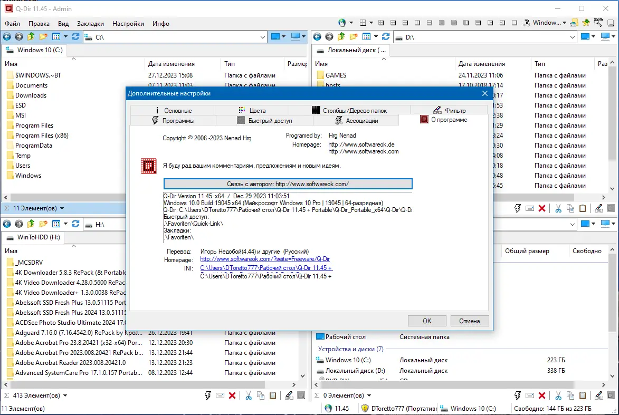619x415 pixels.
Task: Click the minimize-to-tray icon in toolbar
Action: [x=611, y=23]
